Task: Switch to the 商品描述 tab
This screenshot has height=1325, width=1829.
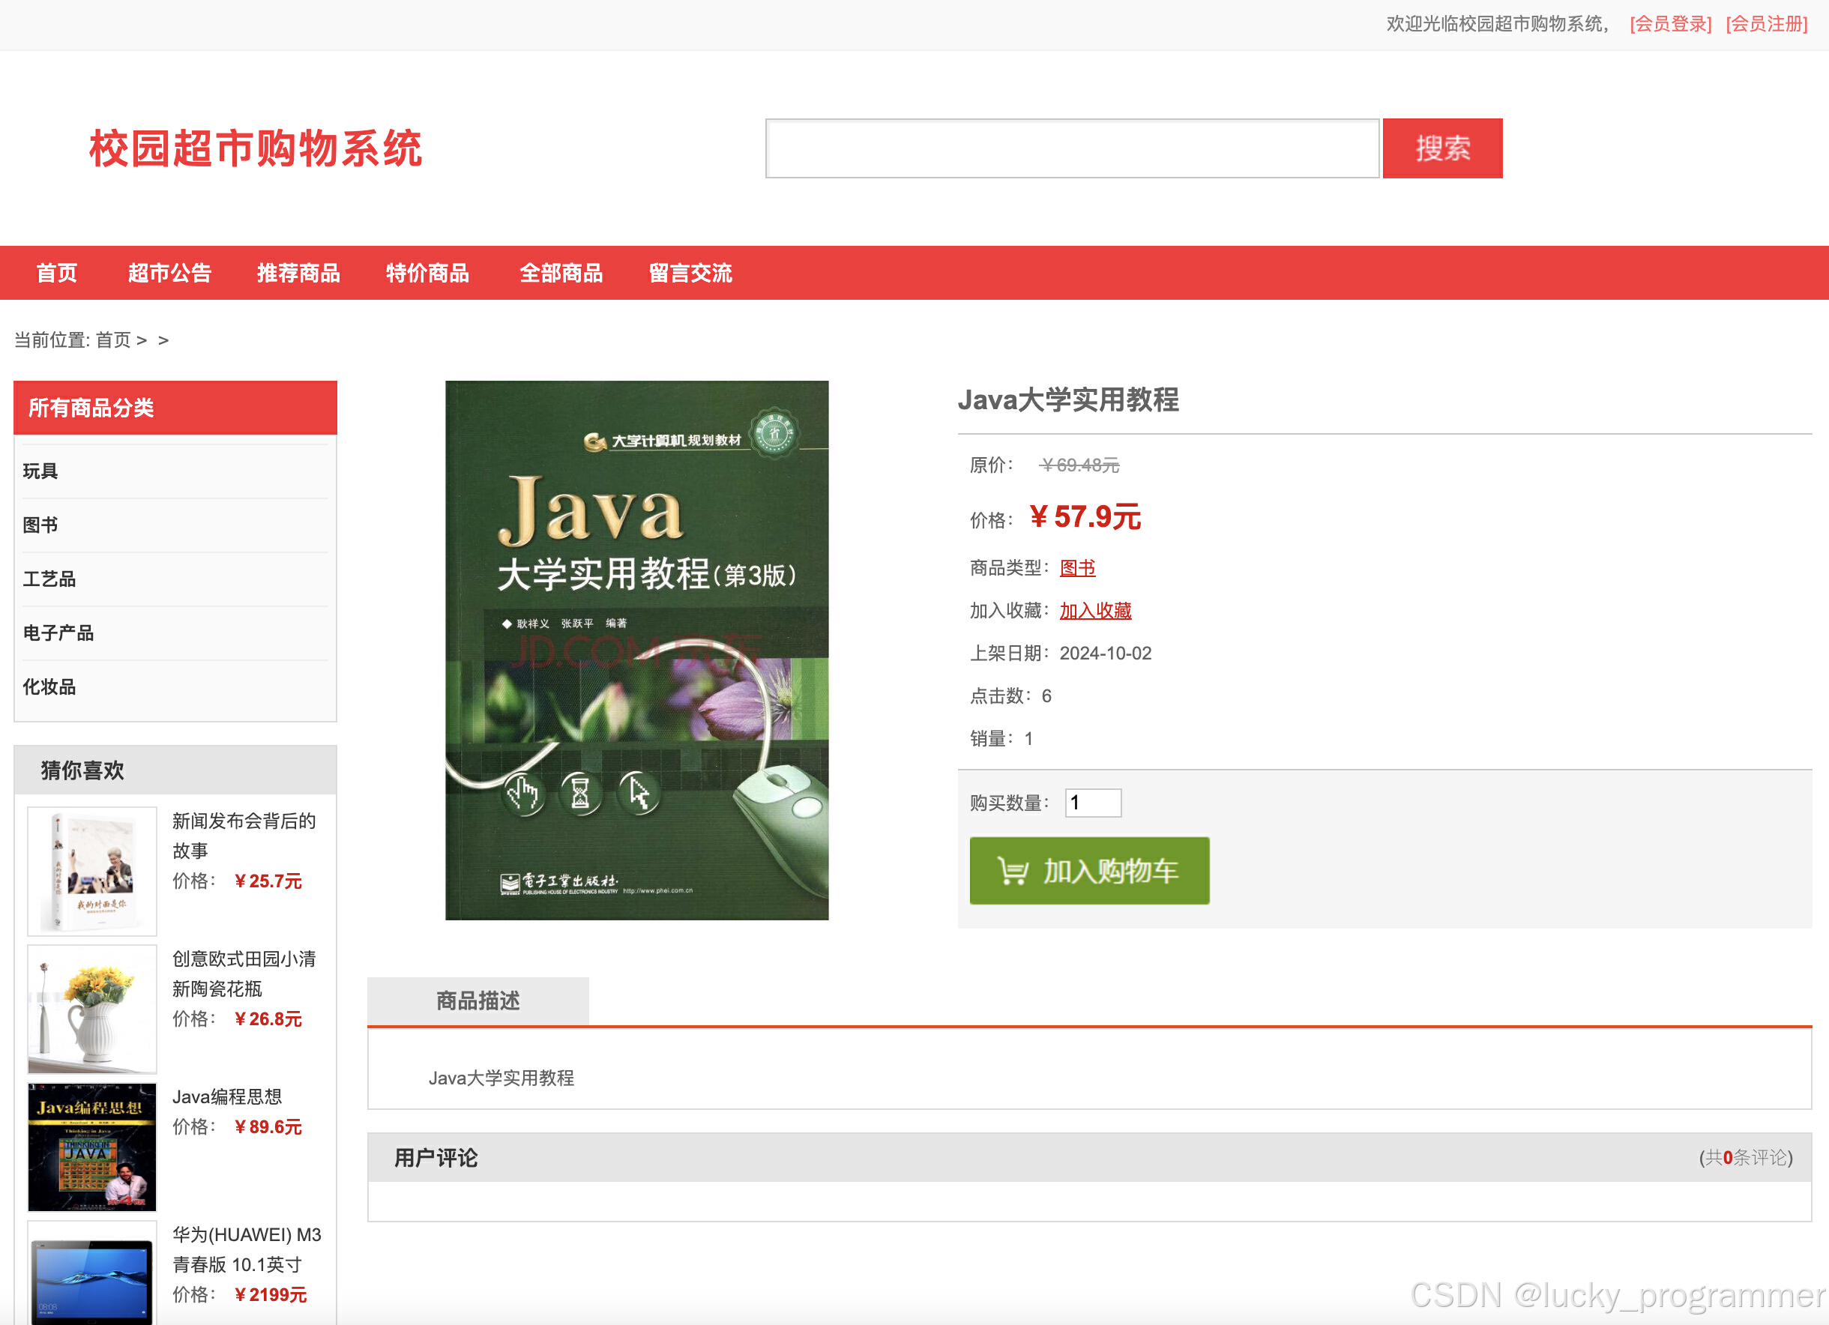Action: 477,1000
